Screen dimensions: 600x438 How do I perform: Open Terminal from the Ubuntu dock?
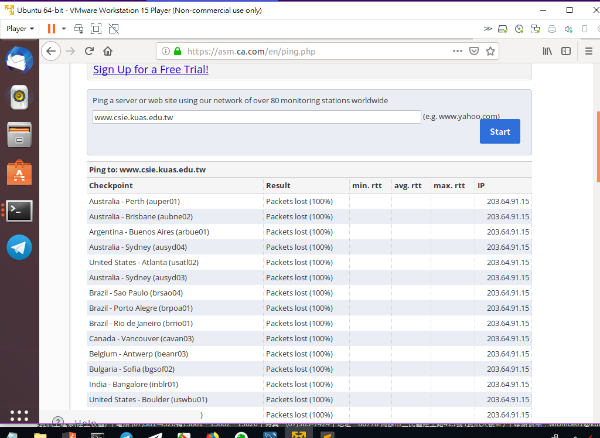pyautogui.click(x=19, y=210)
